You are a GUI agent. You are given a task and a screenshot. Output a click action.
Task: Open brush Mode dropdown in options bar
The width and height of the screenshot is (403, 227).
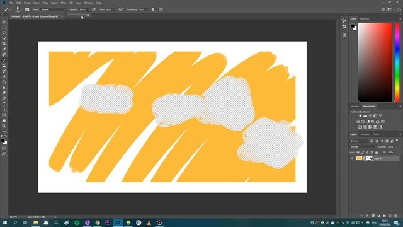[54, 9]
